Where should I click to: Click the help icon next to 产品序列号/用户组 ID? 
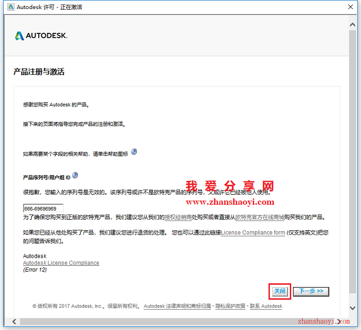pyautogui.click(x=75, y=176)
